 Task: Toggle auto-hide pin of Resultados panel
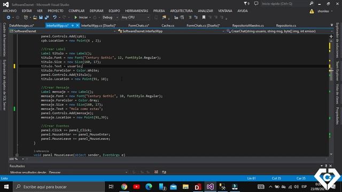click(x=326, y=166)
